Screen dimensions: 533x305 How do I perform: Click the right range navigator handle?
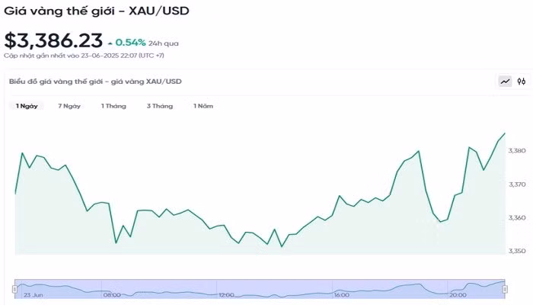click(506, 289)
